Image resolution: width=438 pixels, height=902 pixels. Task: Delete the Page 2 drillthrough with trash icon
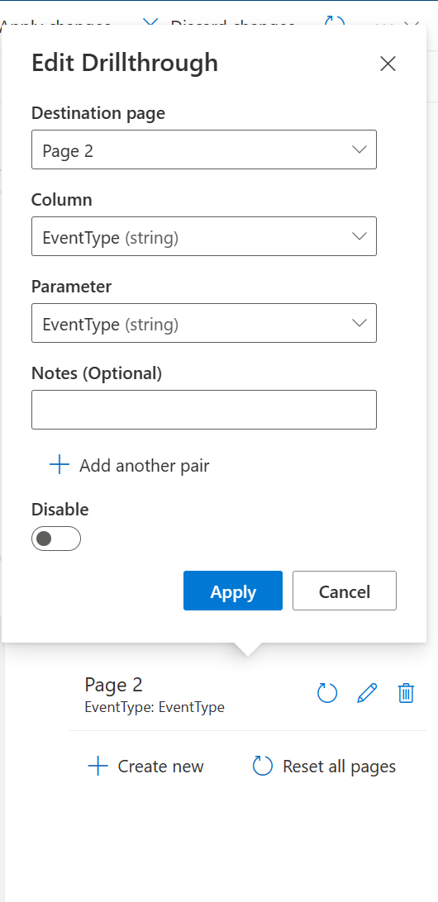pyautogui.click(x=406, y=692)
